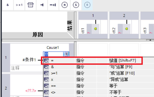Image resolution: width=154 pixels, height=97 pixels.
Task: Click the 原因 header label
Action: pyautogui.click(x=38, y=35)
